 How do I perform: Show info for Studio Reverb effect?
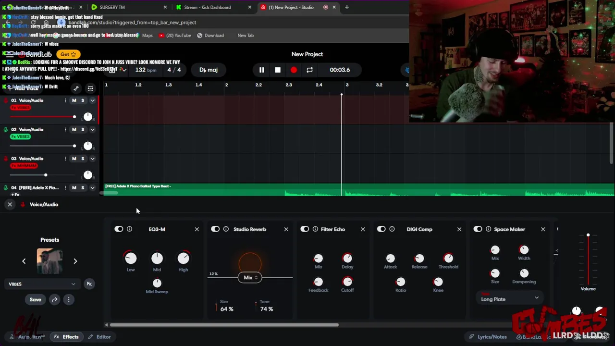click(x=226, y=229)
